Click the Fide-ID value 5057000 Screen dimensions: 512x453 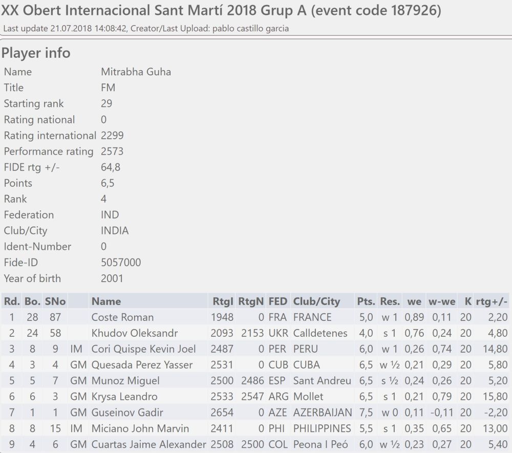(121, 263)
